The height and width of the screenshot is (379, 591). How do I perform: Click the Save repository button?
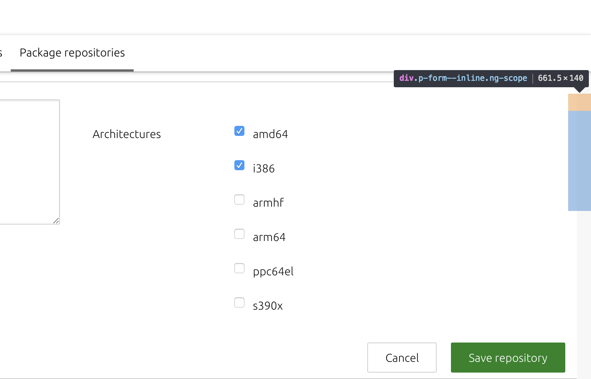point(508,358)
